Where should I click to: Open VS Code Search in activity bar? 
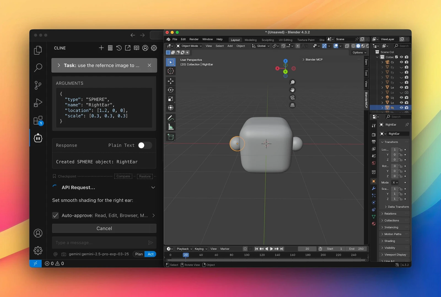38,68
